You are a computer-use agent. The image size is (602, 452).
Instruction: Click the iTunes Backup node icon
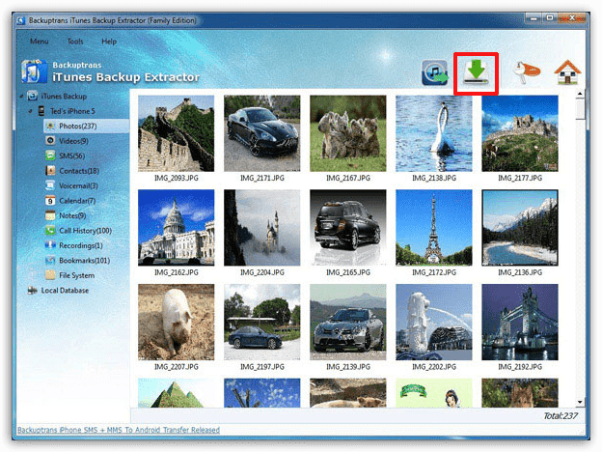pos(33,96)
